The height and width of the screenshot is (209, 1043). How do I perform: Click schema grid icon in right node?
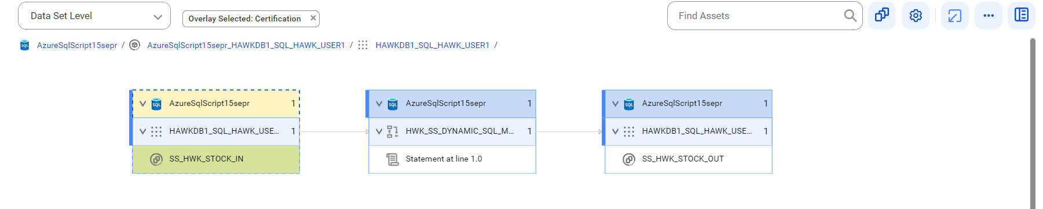629,131
